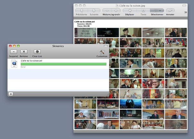The width and height of the screenshot is (194, 139).
Task: Click the Skreenics window title
Action: 58,46
